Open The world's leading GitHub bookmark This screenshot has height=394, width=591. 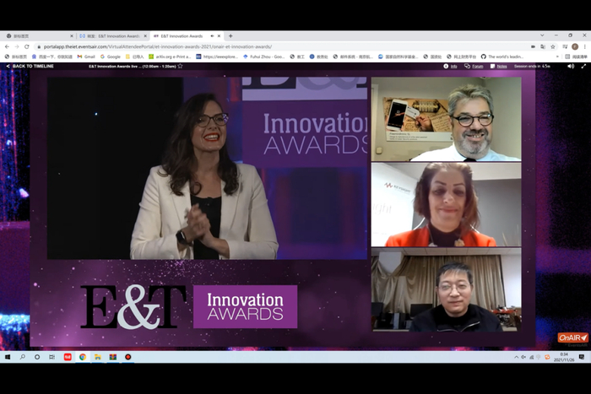502,57
